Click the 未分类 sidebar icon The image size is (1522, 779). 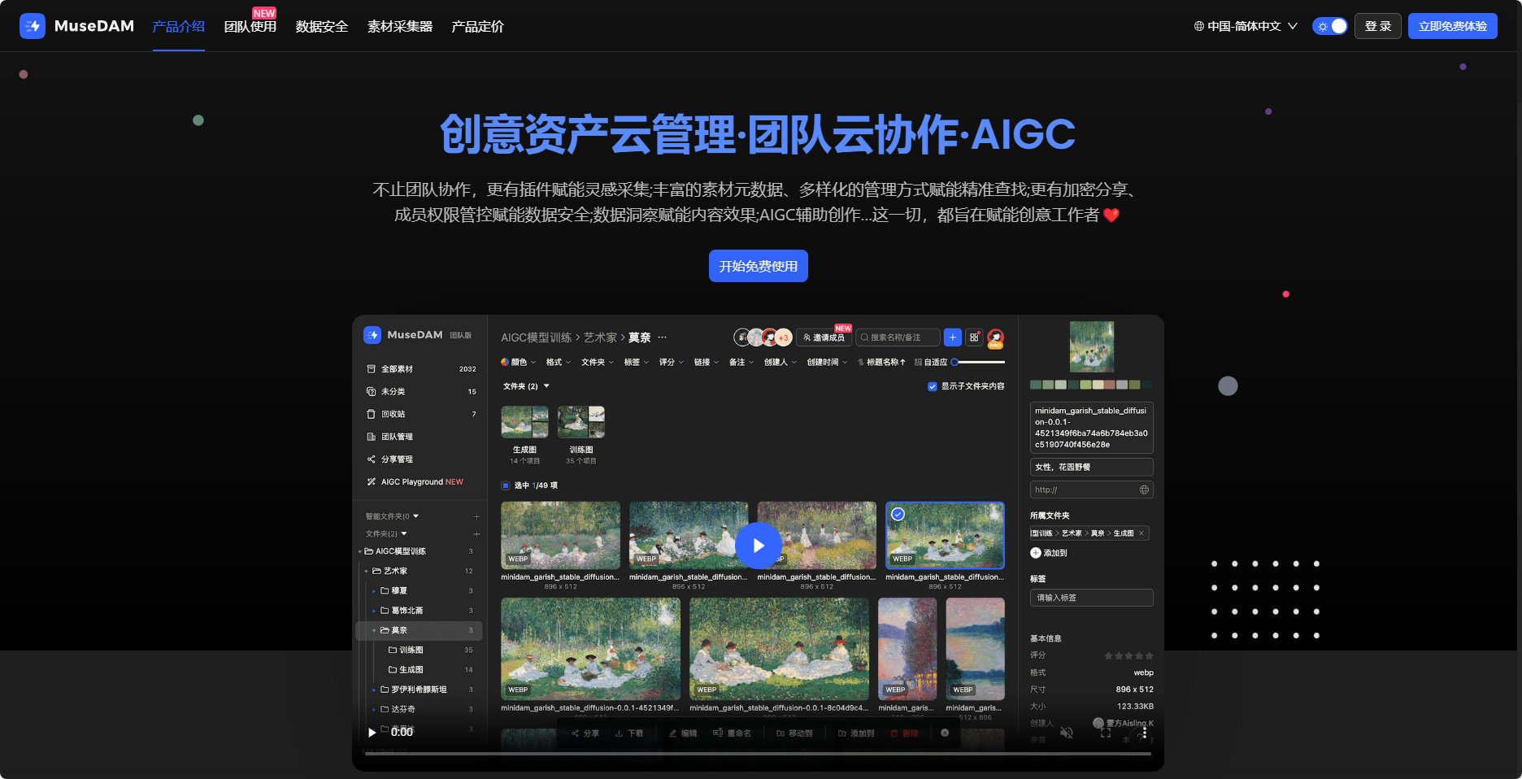point(372,392)
